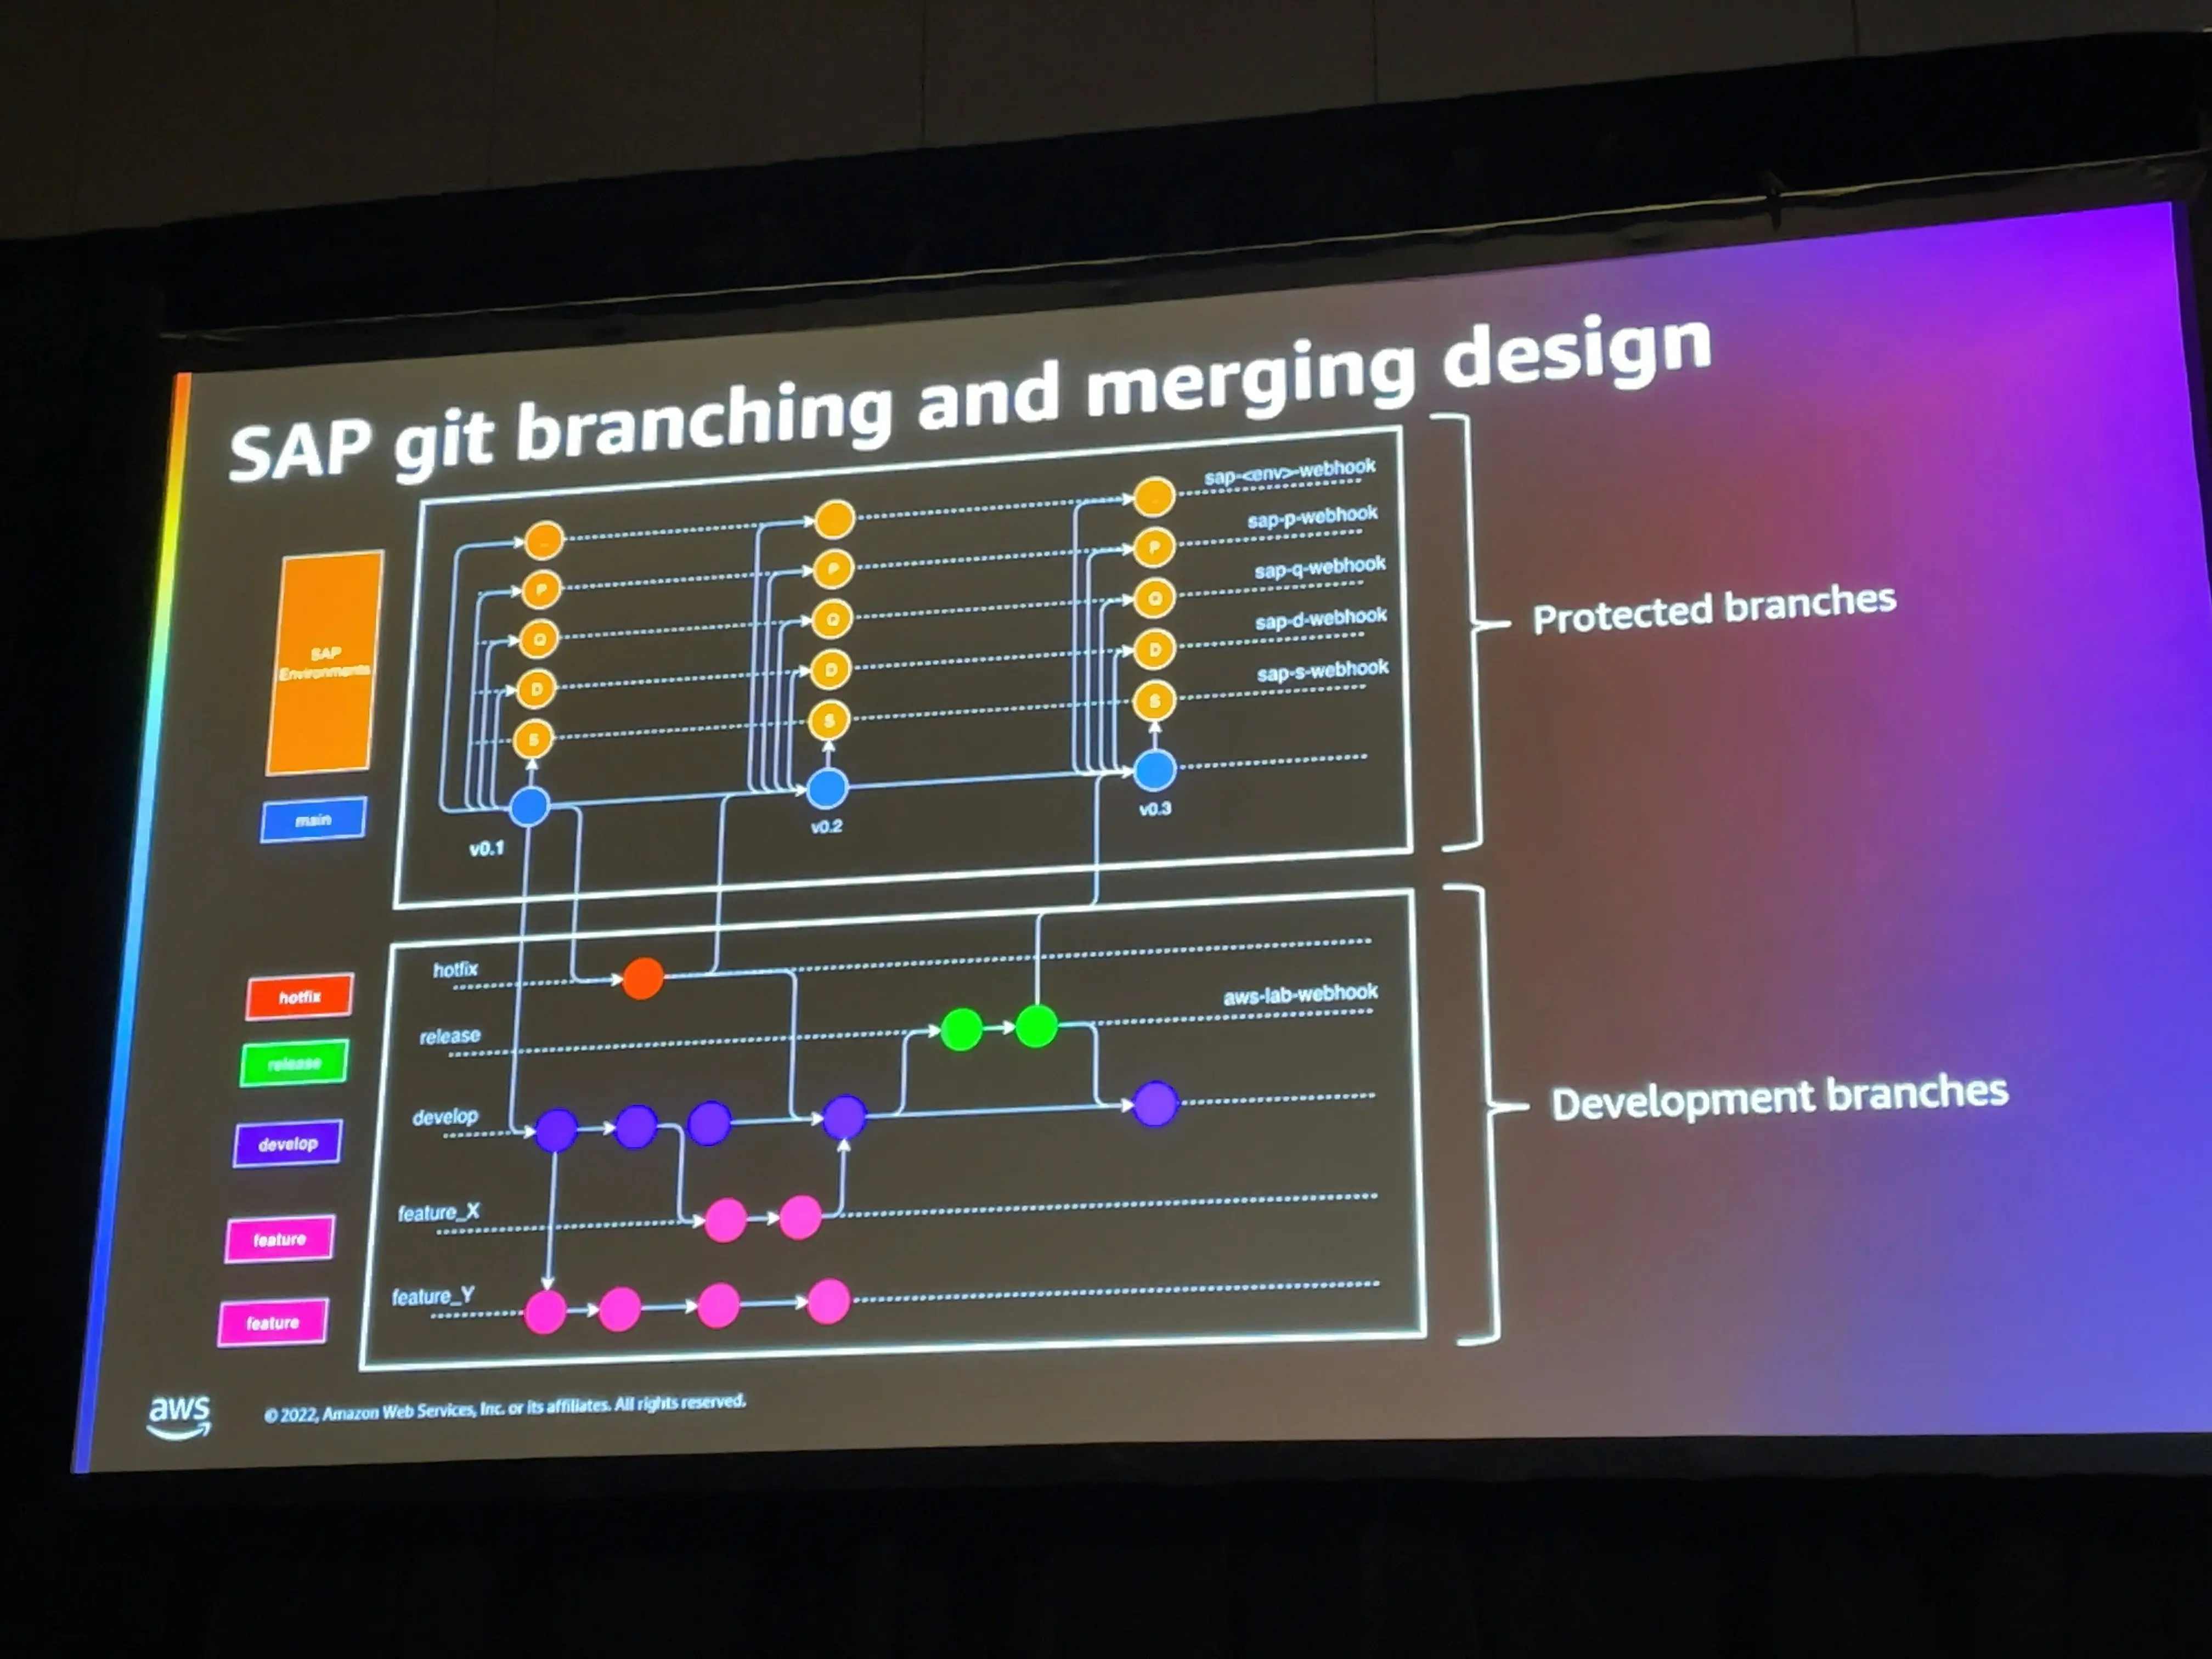Viewport: 2212px width, 1659px height.
Task: Click the v0.2 version tag text
Action: [826, 826]
